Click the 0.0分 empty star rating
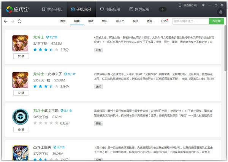Image resolution: width=228 pixels, height=162 pixels. click(51, 123)
